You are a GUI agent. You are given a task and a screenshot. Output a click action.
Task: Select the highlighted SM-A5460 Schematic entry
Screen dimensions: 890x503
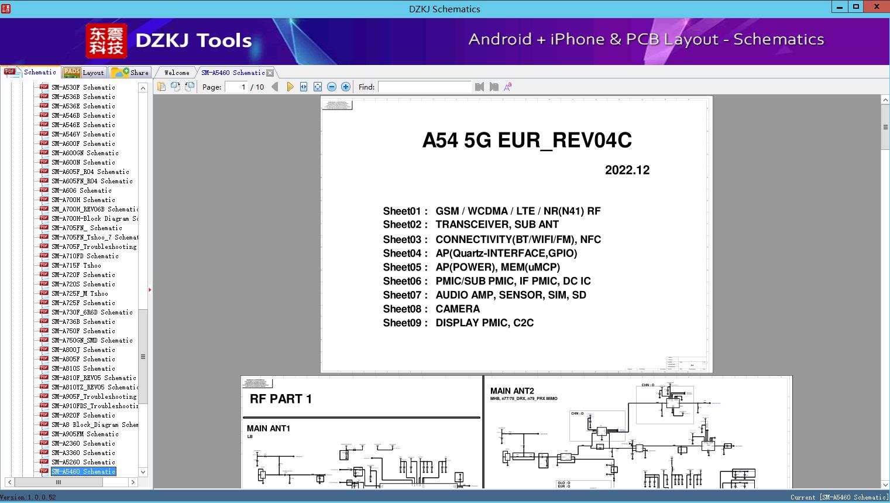83,471
